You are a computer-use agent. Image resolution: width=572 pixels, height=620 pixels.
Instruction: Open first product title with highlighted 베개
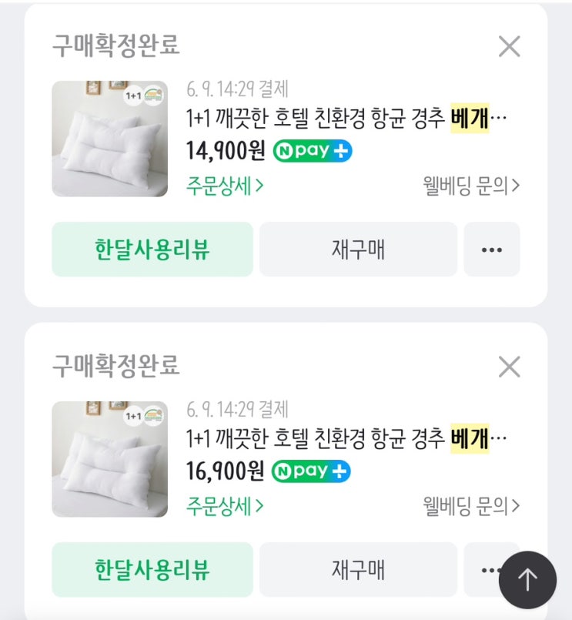click(346, 118)
